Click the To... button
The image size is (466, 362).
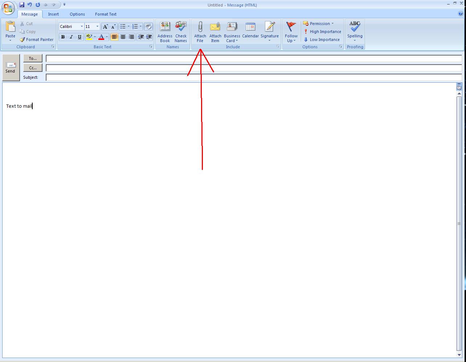pyautogui.click(x=33, y=58)
